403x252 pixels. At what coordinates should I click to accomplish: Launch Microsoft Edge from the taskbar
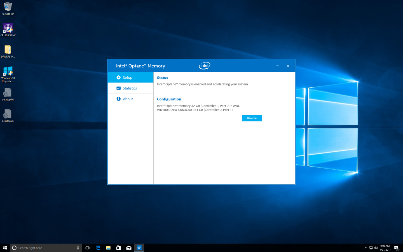[x=98, y=248]
